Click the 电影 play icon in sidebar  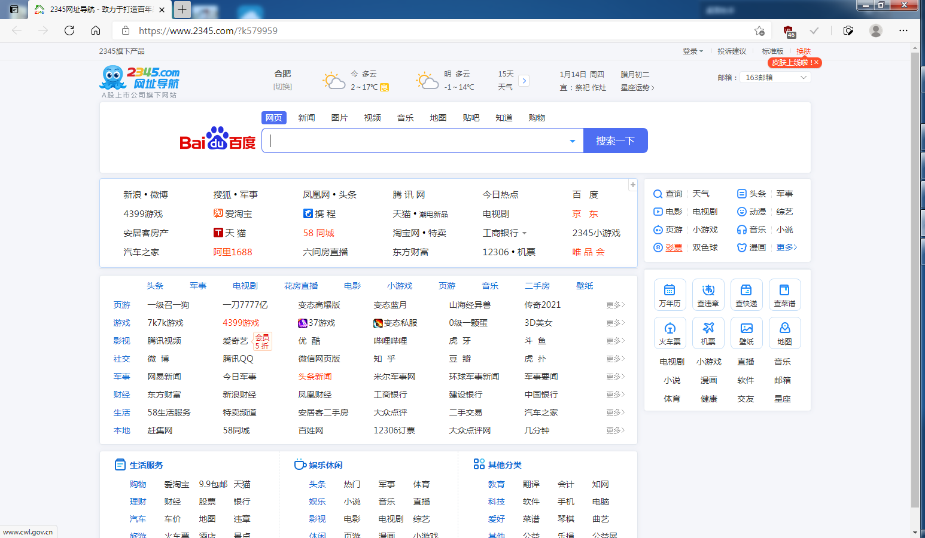(658, 212)
